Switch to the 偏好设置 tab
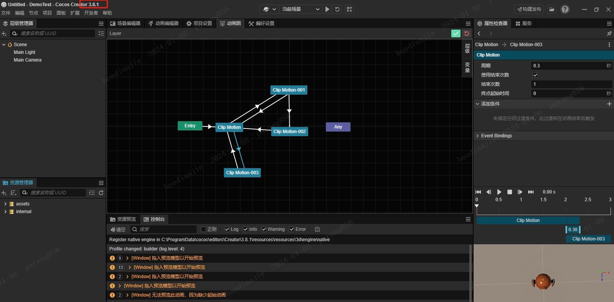This screenshot has height=302, width=614. tap(262, 23)
